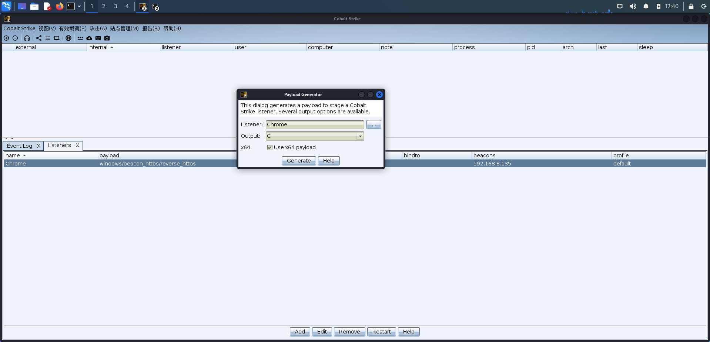
Task: Open the 视图(V) menu
Action: [47, 28]
